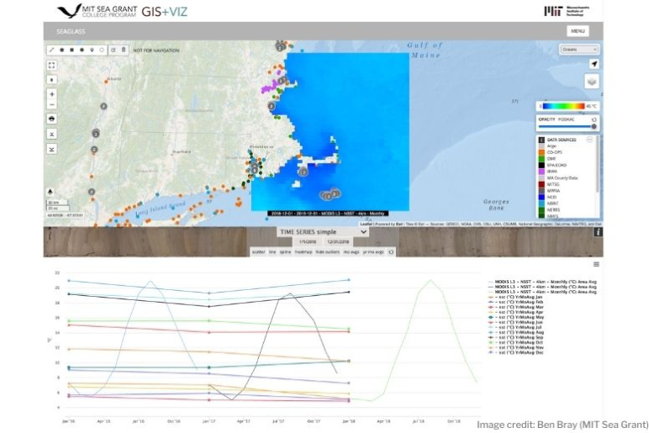Click the locate me arrow icon
The width and height of the screenshot is (649, 433).
[594, 64]
